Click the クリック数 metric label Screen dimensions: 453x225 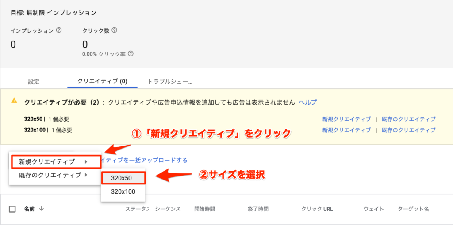[x=96, y=30]
